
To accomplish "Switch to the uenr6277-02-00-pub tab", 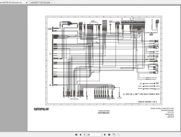I will [42, 2].
